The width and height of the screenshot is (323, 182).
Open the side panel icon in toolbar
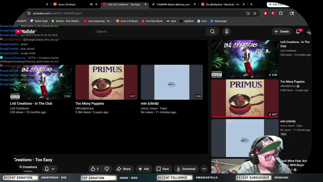click(292, 13)
